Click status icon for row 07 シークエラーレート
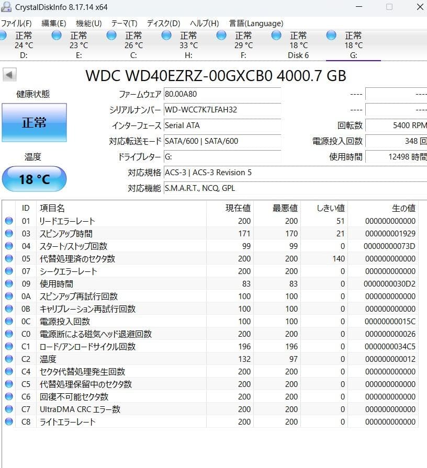The height and width of the screenshot is (468, 427). tap(9, 271)
